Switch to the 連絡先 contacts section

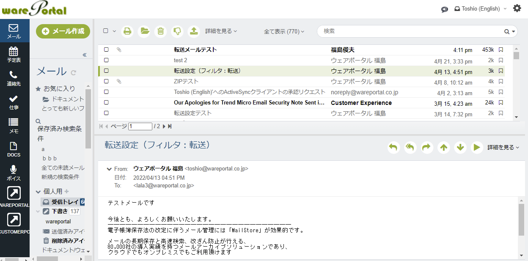point(14,79)
